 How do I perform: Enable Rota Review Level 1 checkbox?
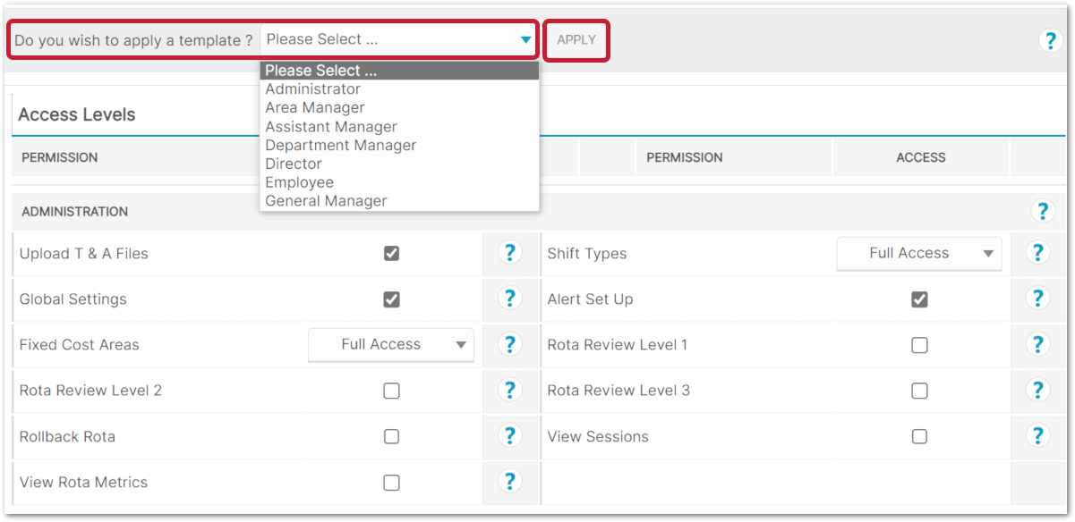[x=919, y=345]
